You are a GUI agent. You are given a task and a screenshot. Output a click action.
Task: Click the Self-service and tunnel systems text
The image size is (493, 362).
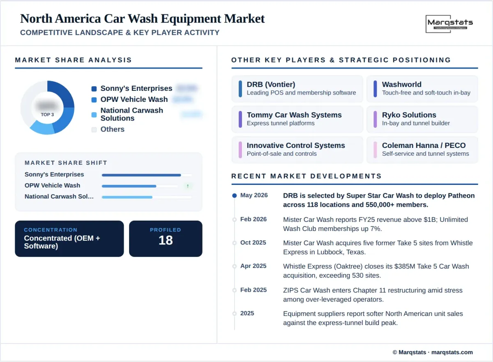[425, 154]
